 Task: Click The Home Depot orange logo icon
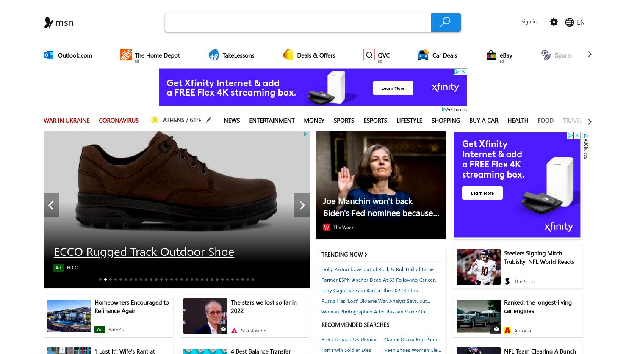[126, 55]
